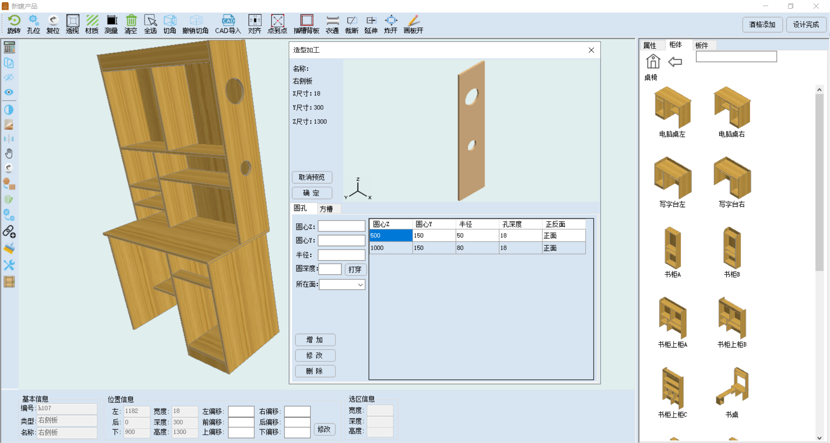Viewport: 830px width, 443px height.
Task: Click the 全选 select all tool
Action: click(150, 24)
